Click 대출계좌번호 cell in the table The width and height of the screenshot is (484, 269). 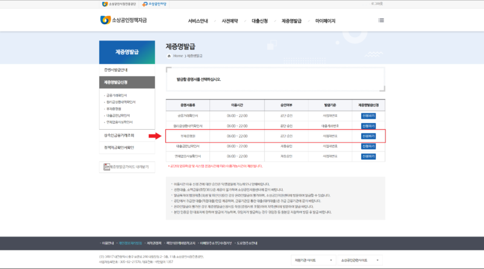coord(330,126)
